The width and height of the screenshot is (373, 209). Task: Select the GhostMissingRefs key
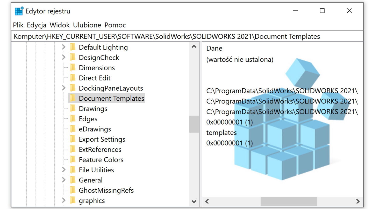coord(106,190)
